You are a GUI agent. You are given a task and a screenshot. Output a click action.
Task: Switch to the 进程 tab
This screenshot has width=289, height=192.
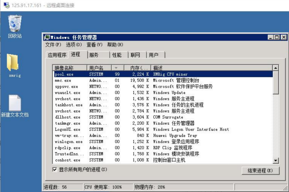coord(78,54)
